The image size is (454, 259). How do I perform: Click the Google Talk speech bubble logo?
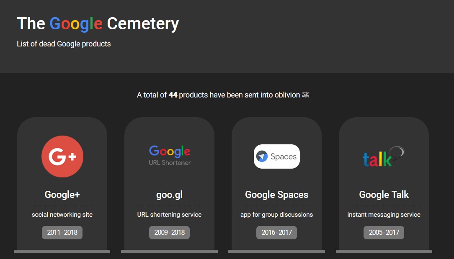(x=384, y=156)
